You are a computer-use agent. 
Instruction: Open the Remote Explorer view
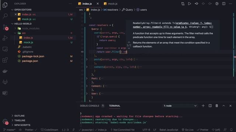(x=5, y=49)
